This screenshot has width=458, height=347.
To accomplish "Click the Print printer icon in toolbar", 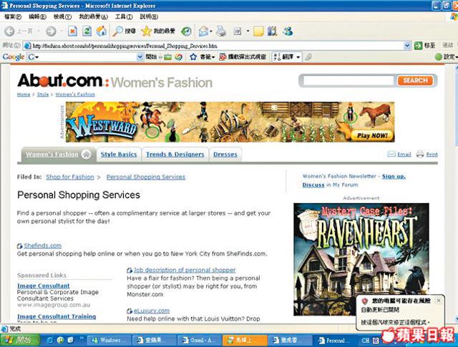I will pyautogui.click(x=221, y=31).
